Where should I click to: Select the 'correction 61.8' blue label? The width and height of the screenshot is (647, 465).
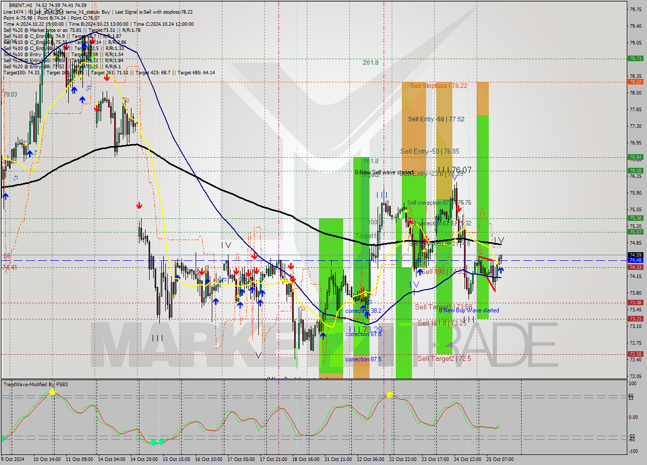363,334
